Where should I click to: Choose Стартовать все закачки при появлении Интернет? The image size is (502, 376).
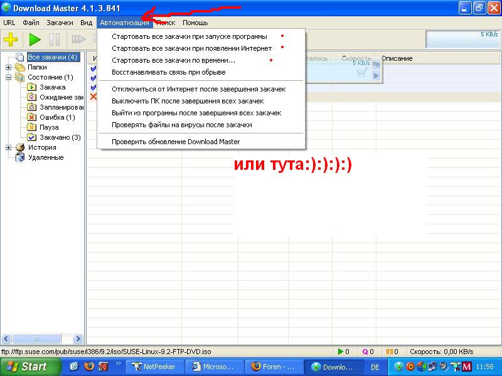click(x=201, y=48)
